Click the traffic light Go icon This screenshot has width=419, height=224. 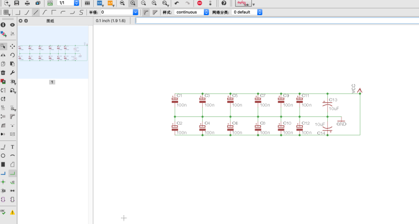pyautogui.click(x=211, y=3)
